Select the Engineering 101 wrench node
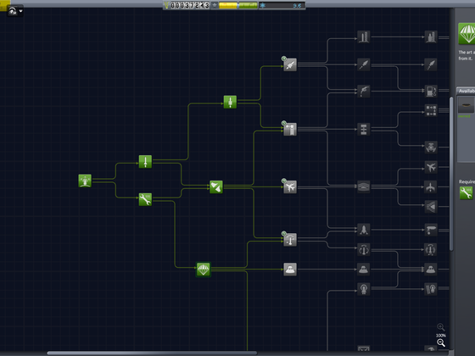This screenshot has height=356, width=475. [x=145, y=199]
